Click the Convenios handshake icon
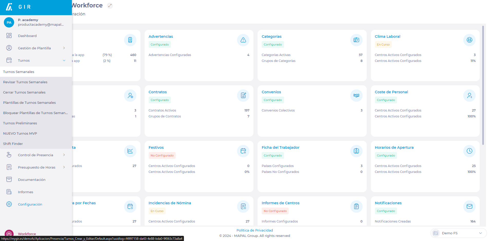Screen dimensions: 490x241 [356, 96]
